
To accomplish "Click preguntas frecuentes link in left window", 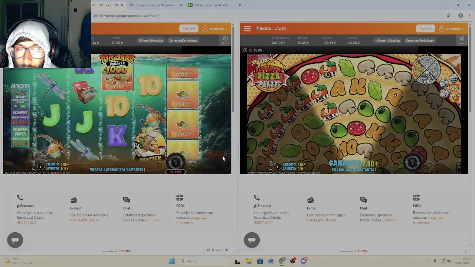I will [x=191, y=220].
